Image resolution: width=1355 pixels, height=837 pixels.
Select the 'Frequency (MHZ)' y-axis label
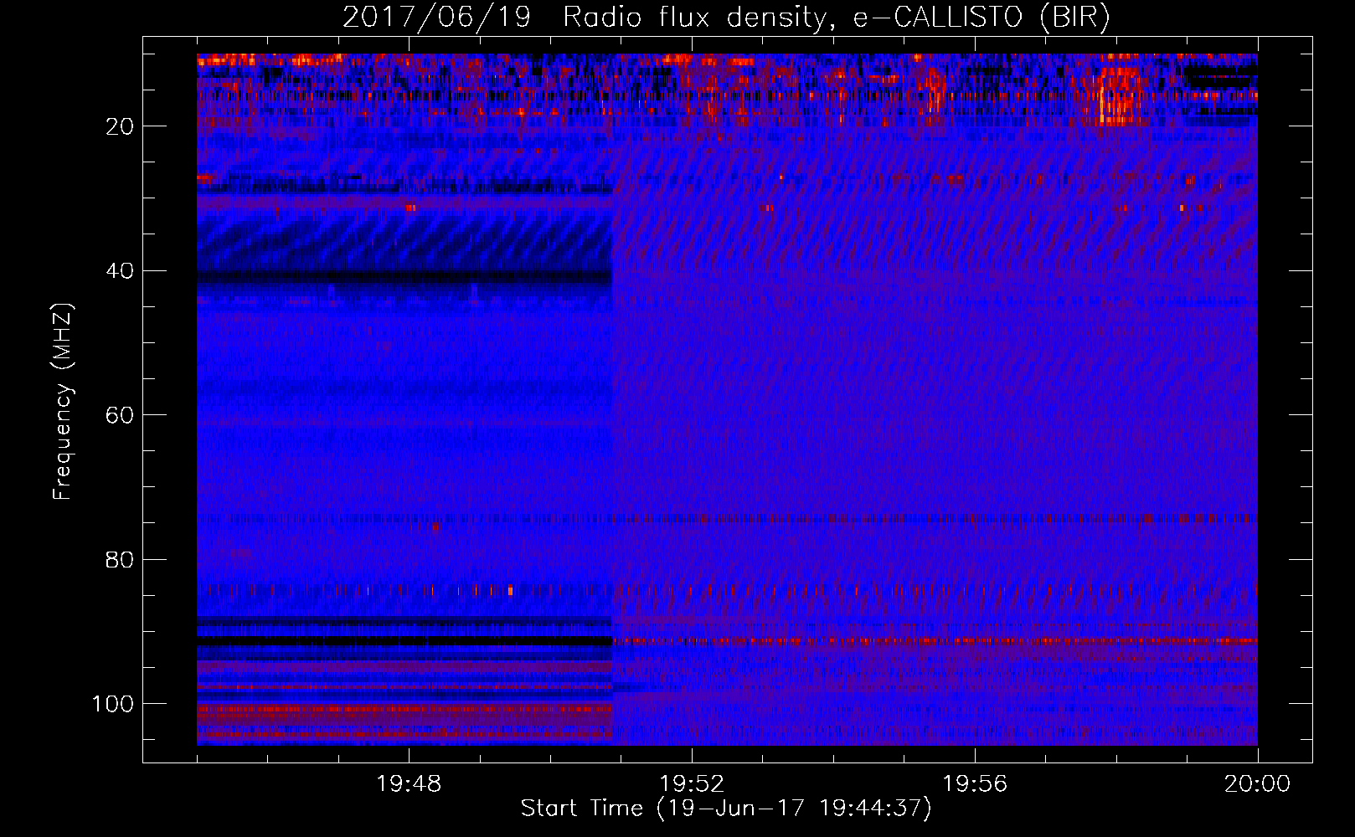[63, 402]
